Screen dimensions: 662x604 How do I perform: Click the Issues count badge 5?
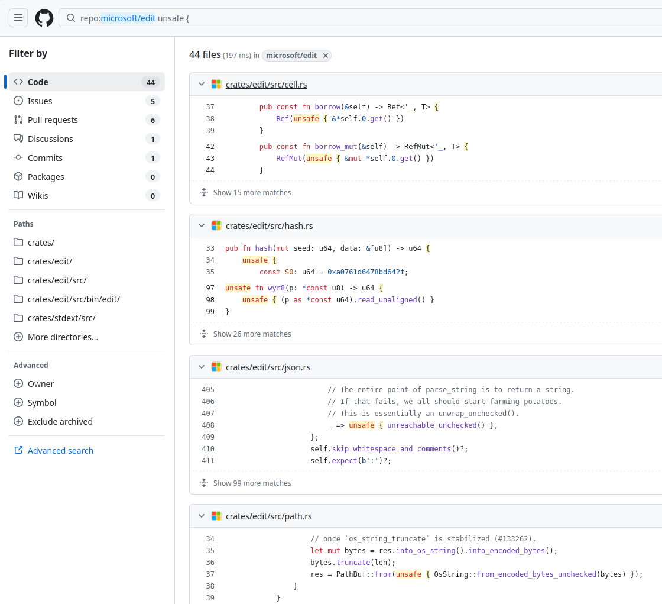[x=153, y=101]
